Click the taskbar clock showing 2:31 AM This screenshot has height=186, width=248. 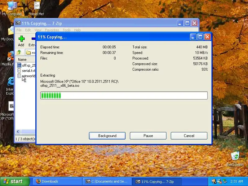tap(237, 181)
